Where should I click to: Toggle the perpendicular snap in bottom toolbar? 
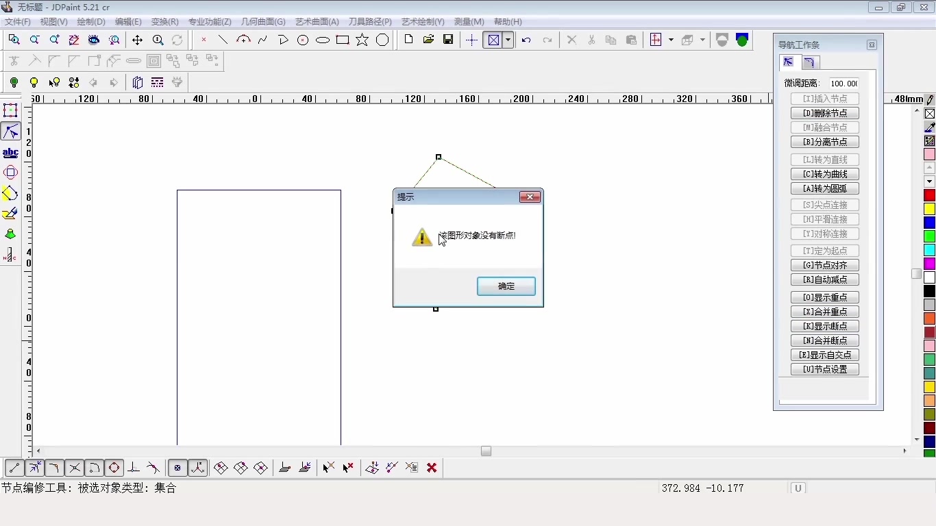[x=134, y=468]
